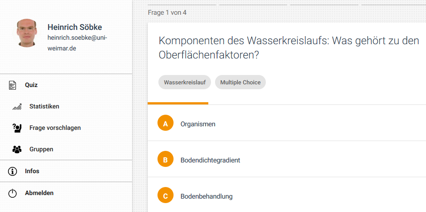Click the Wasserkreislauf tag chip

[x=185, y=83]
